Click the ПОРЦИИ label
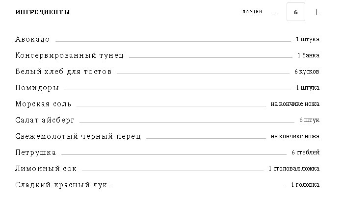Image resolution: width=344 pixels, height=199 pixels. (252, 12)
